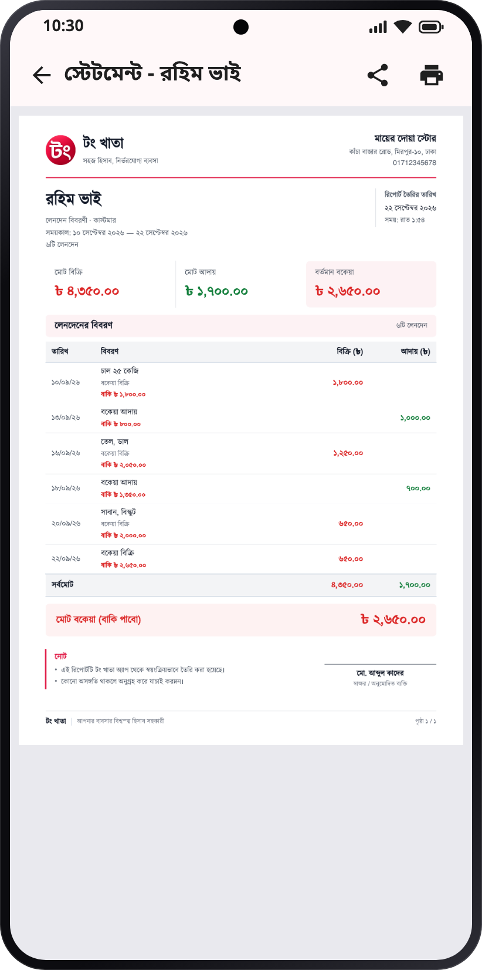Tap the 10:30 clock in status bar

(x=63, y=26)
